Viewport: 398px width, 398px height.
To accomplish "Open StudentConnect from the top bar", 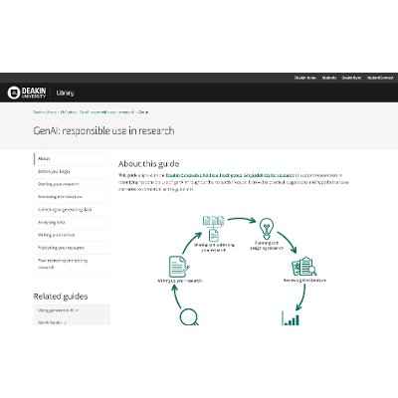I will 380,78.
